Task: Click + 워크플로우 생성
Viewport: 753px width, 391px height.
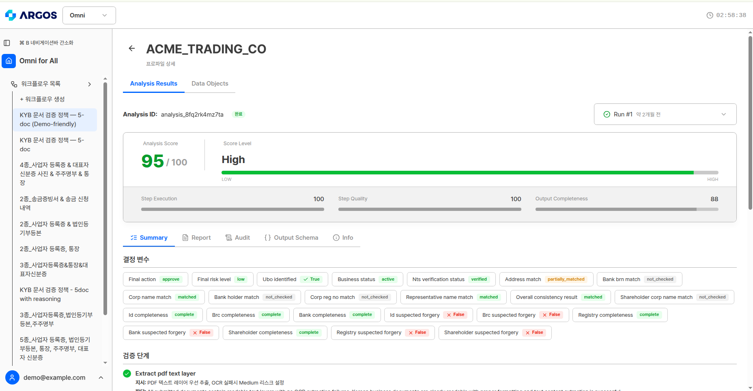Action: 42,99
